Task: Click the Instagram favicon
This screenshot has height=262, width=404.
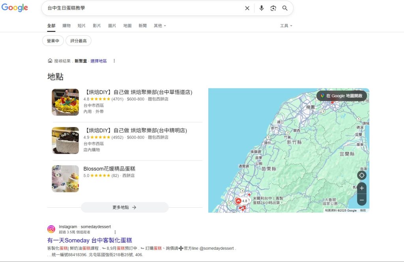Action: tap(51, 229)
